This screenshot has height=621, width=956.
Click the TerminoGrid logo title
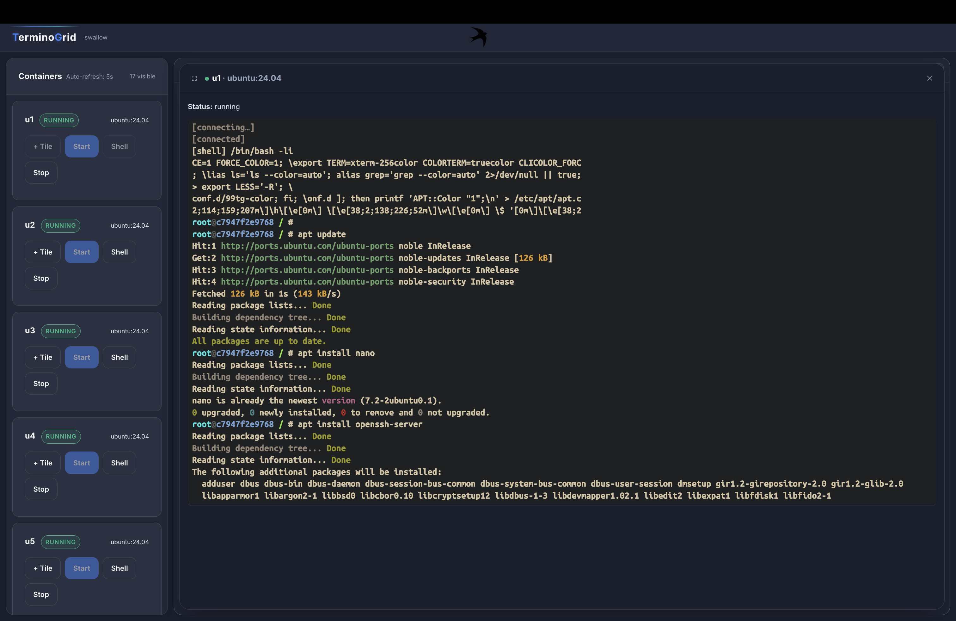[44, 37]
